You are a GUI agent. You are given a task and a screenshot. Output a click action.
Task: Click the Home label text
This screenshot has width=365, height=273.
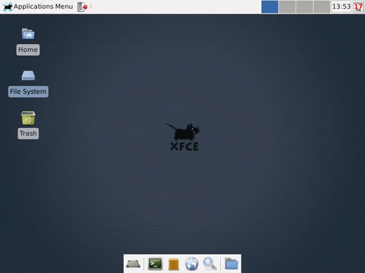pos(28,50)
